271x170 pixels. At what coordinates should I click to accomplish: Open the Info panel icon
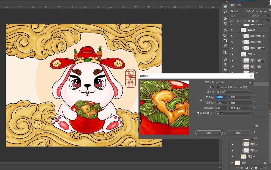225,31
